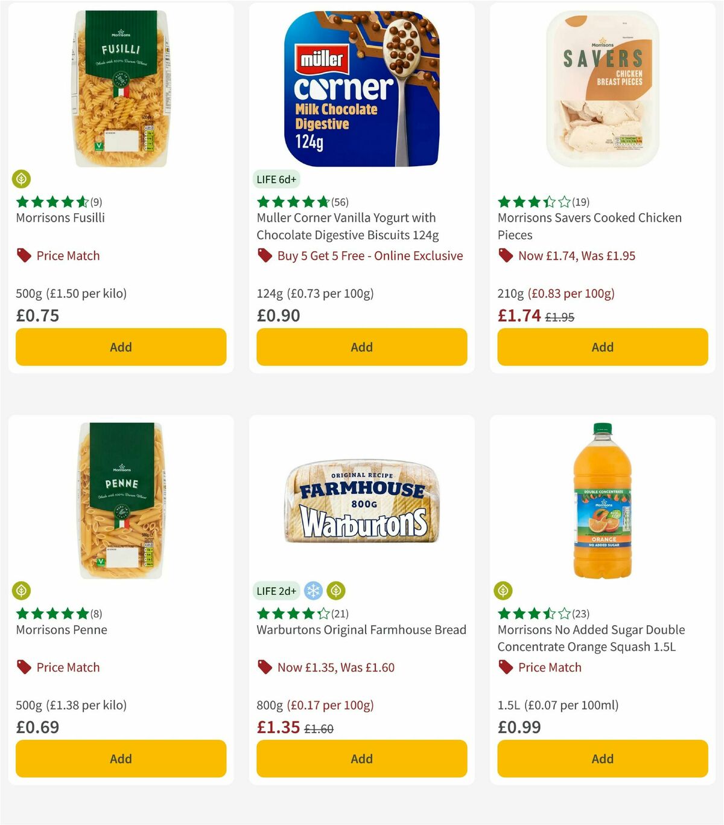Add the No Added Sugar Orange Squash to basket
Viewport: 724px width, 825px height.
tap(602, 759)
